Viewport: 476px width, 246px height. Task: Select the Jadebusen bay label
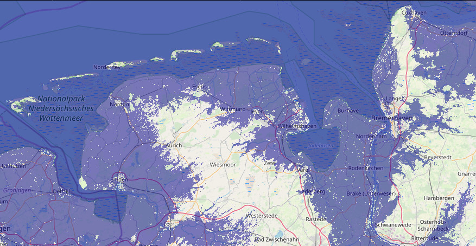(319, 146)
